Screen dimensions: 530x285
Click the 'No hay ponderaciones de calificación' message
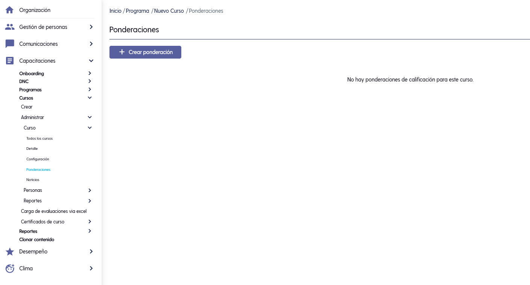coord(410,80)
